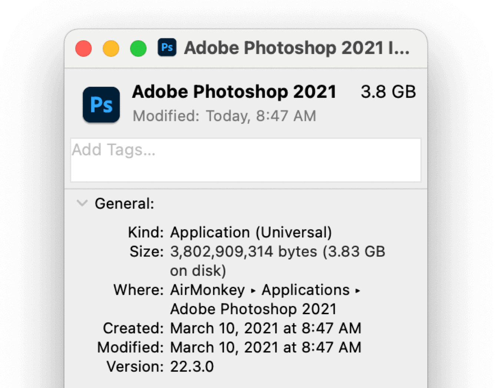Collapse the General section chevron
This screenshot has width=504, height=388.
point(82,203)
